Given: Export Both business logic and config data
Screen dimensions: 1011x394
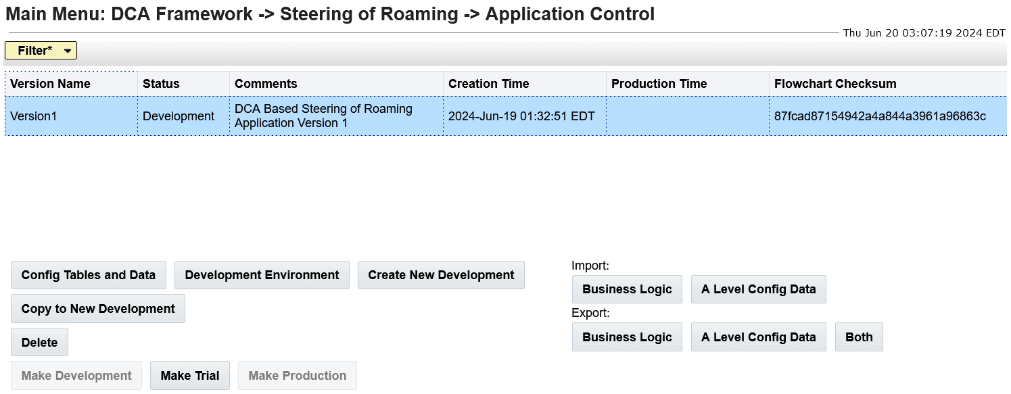Looking at the screenshot, I should coord(859,337).
